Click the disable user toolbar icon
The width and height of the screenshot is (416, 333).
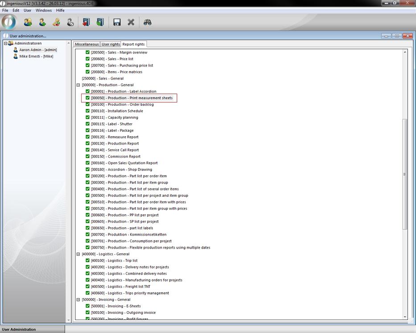tap(70, 22)
